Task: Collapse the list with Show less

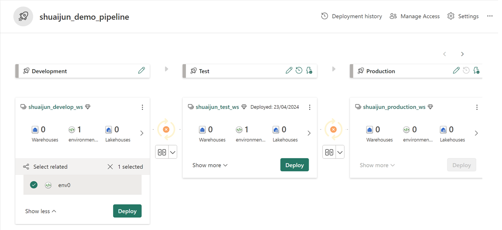Action: tap(41, 211)
